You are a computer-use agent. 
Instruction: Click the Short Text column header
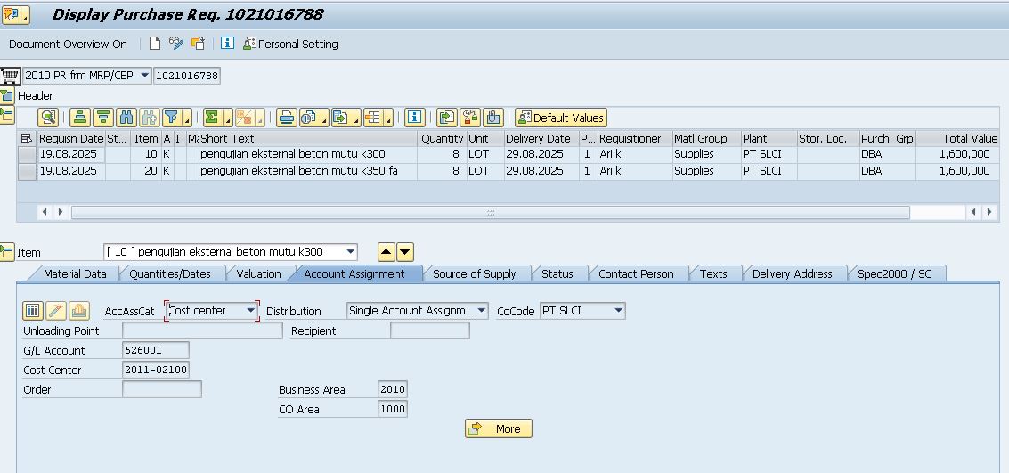[307, 138]
